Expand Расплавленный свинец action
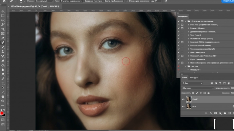234x131 pixels. pyautogui.click(x=188, y=46)
